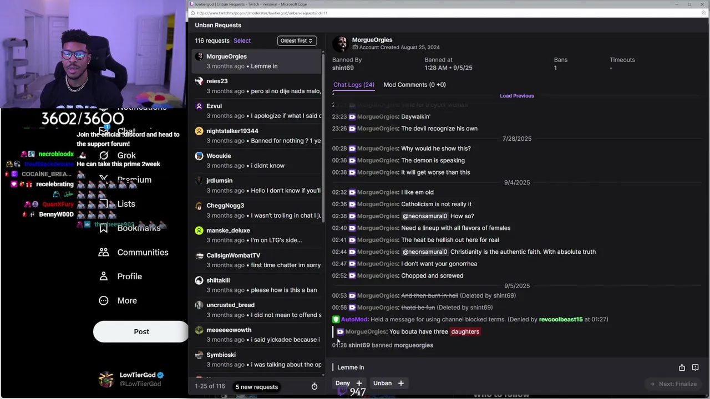Click the 'Catholicism is not really it' message
This screenshot has height=399, width=710.
(436, 204)
